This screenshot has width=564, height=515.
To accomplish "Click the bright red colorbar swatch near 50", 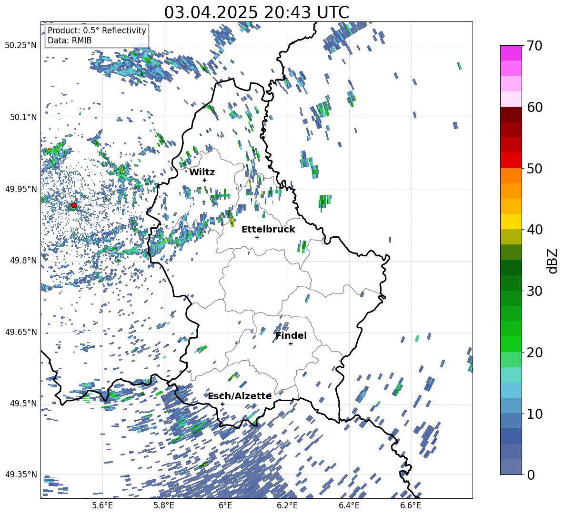I will click(x=511, y=161).
